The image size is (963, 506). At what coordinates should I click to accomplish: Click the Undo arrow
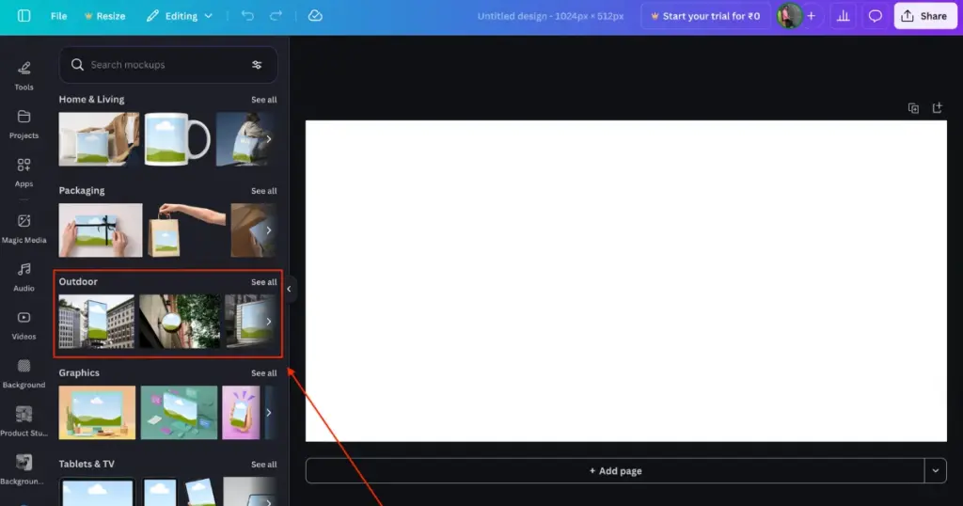click(x=247, y=16)
